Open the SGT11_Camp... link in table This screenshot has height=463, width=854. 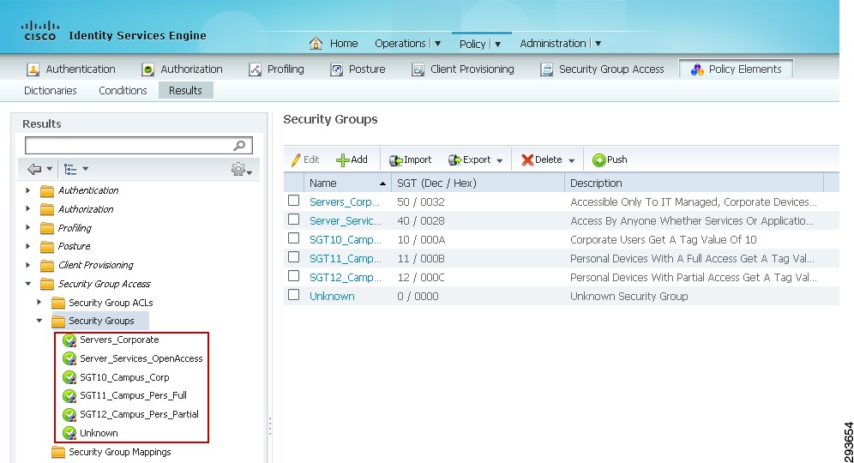tap(346, 259)
